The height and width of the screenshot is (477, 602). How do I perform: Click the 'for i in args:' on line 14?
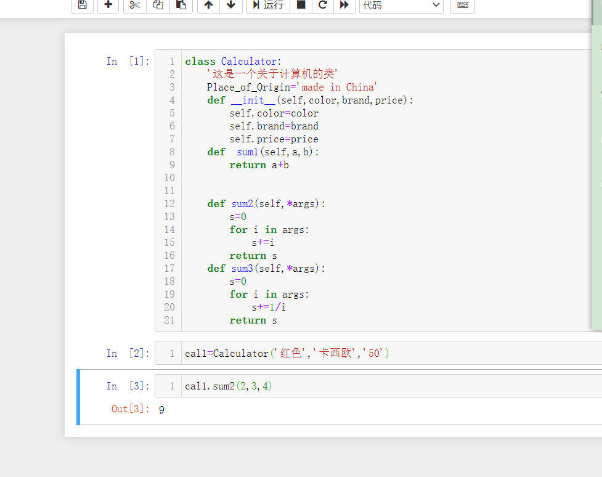tap(269, 230)
